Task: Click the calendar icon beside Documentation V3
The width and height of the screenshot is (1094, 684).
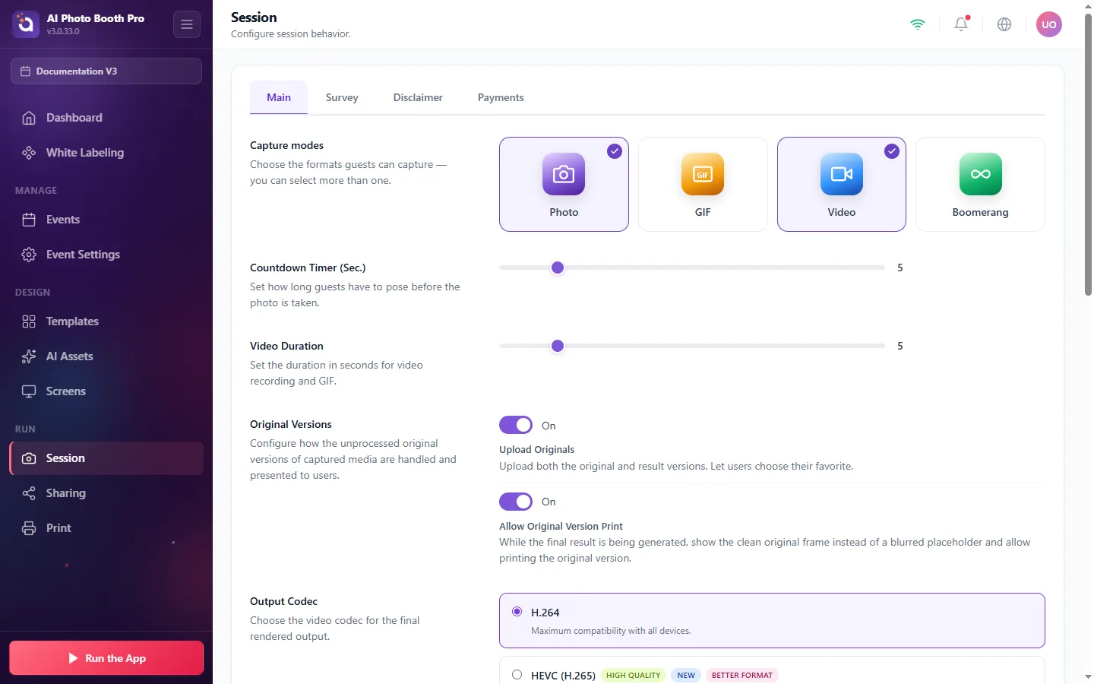Action: tap(26, 71)
